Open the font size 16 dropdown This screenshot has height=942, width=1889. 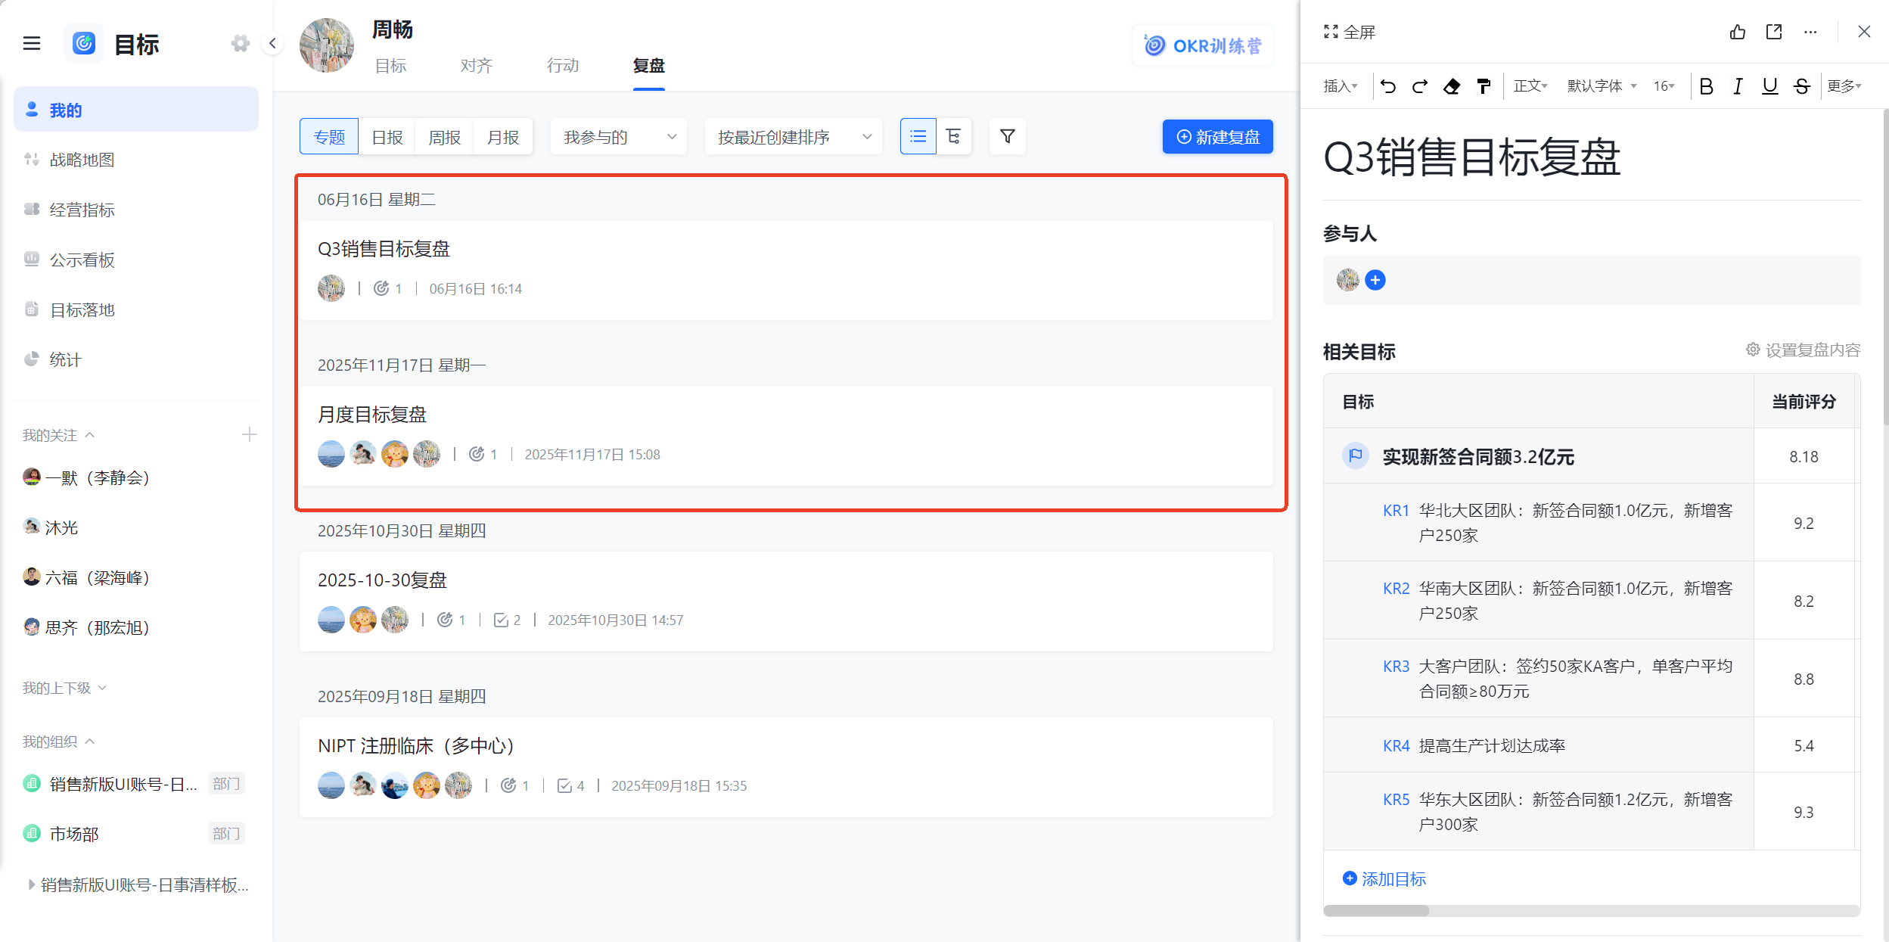tap(1664, 86)
